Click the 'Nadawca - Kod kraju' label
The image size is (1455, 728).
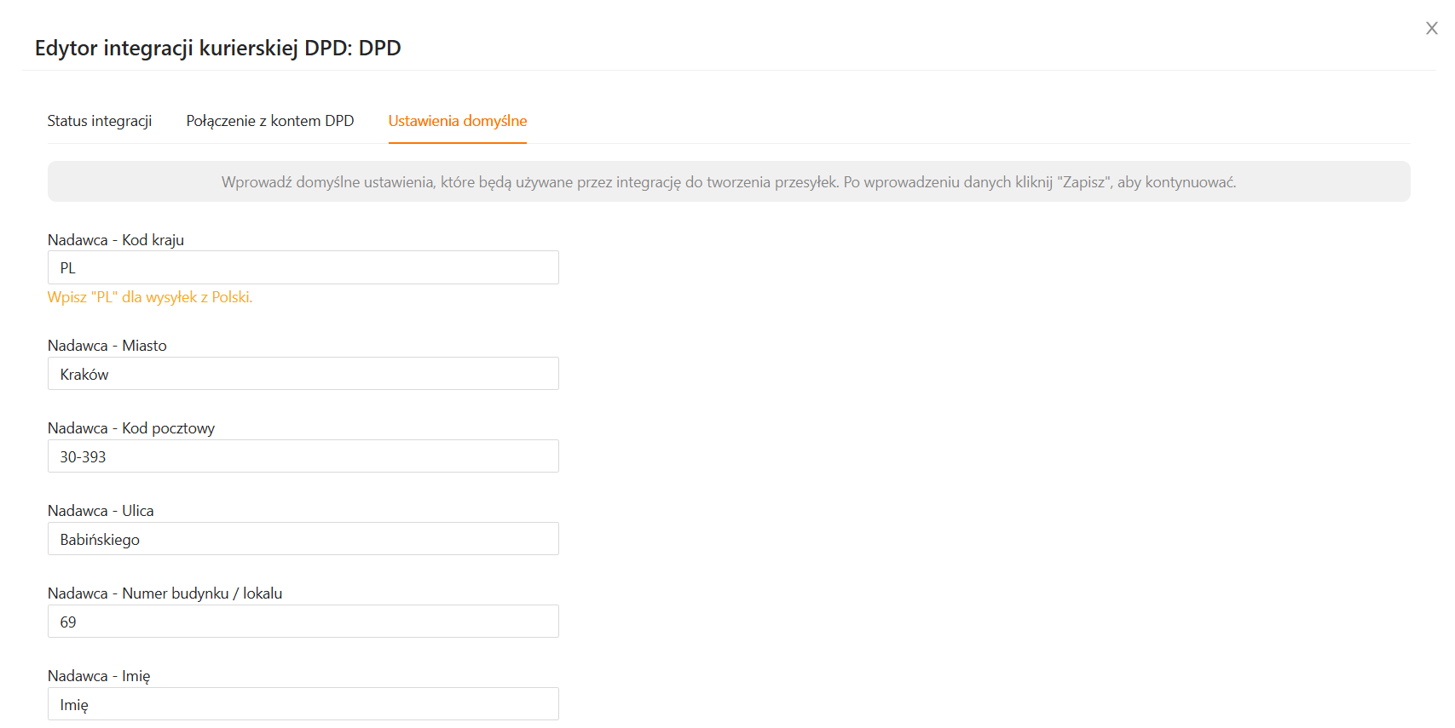116,240
